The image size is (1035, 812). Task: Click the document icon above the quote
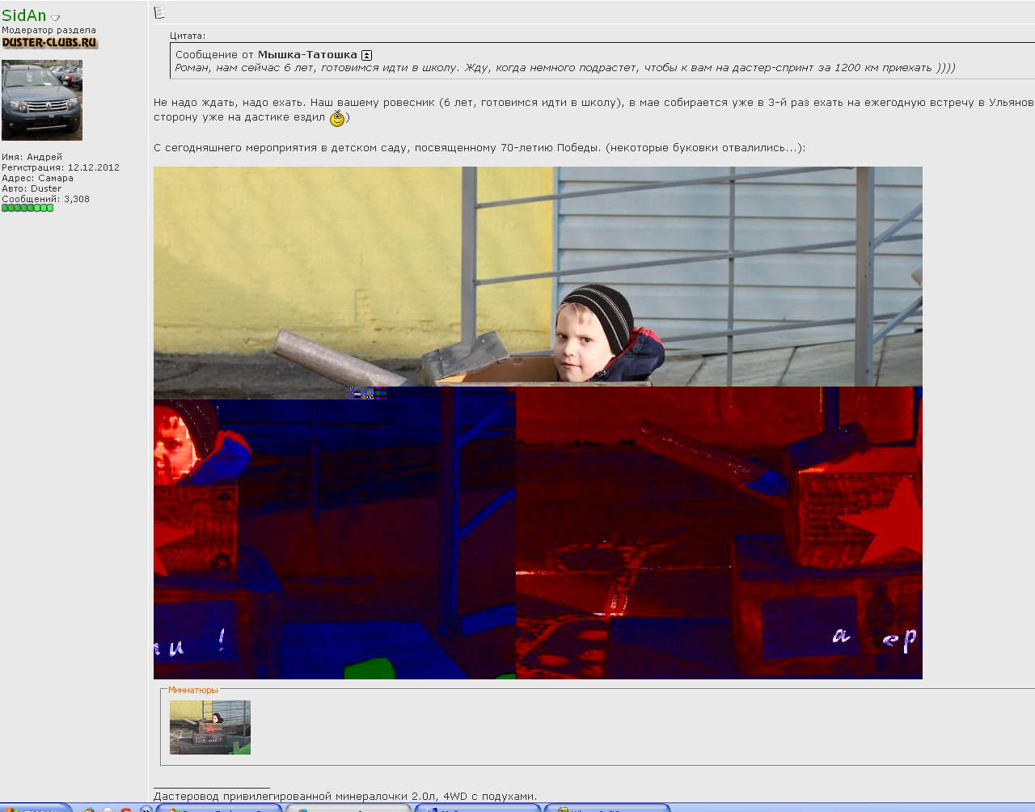coord(159,12)
